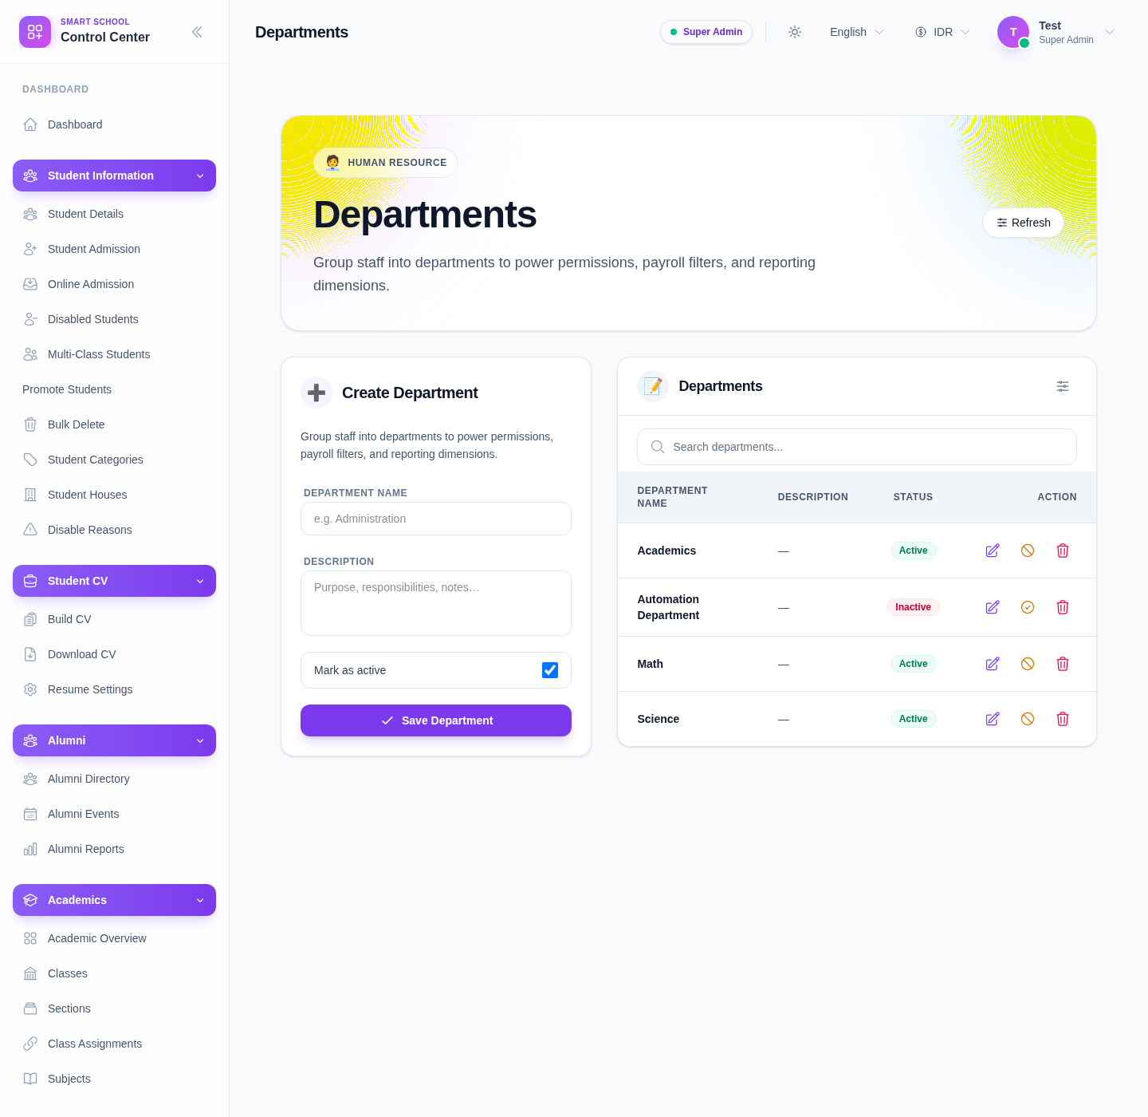Open Build CV page
The height and width of the screenshot is (1117, 1148).
coord(114,619)
